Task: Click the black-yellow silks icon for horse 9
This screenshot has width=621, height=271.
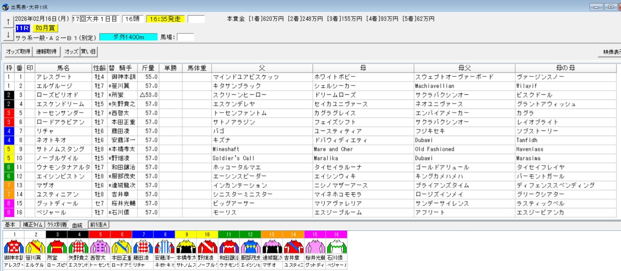Action: (186, 247)
